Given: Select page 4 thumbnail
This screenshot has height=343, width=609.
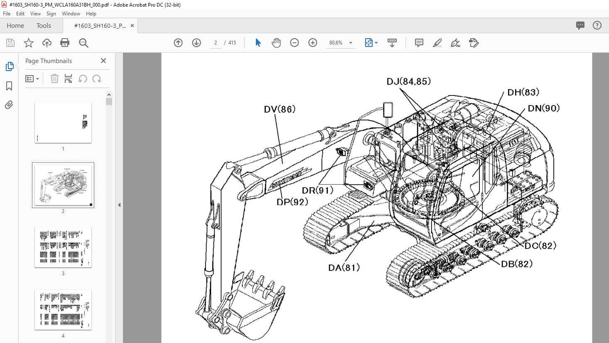Looking at the screenshot, I should pyautogui.click(x=63, y=310).
